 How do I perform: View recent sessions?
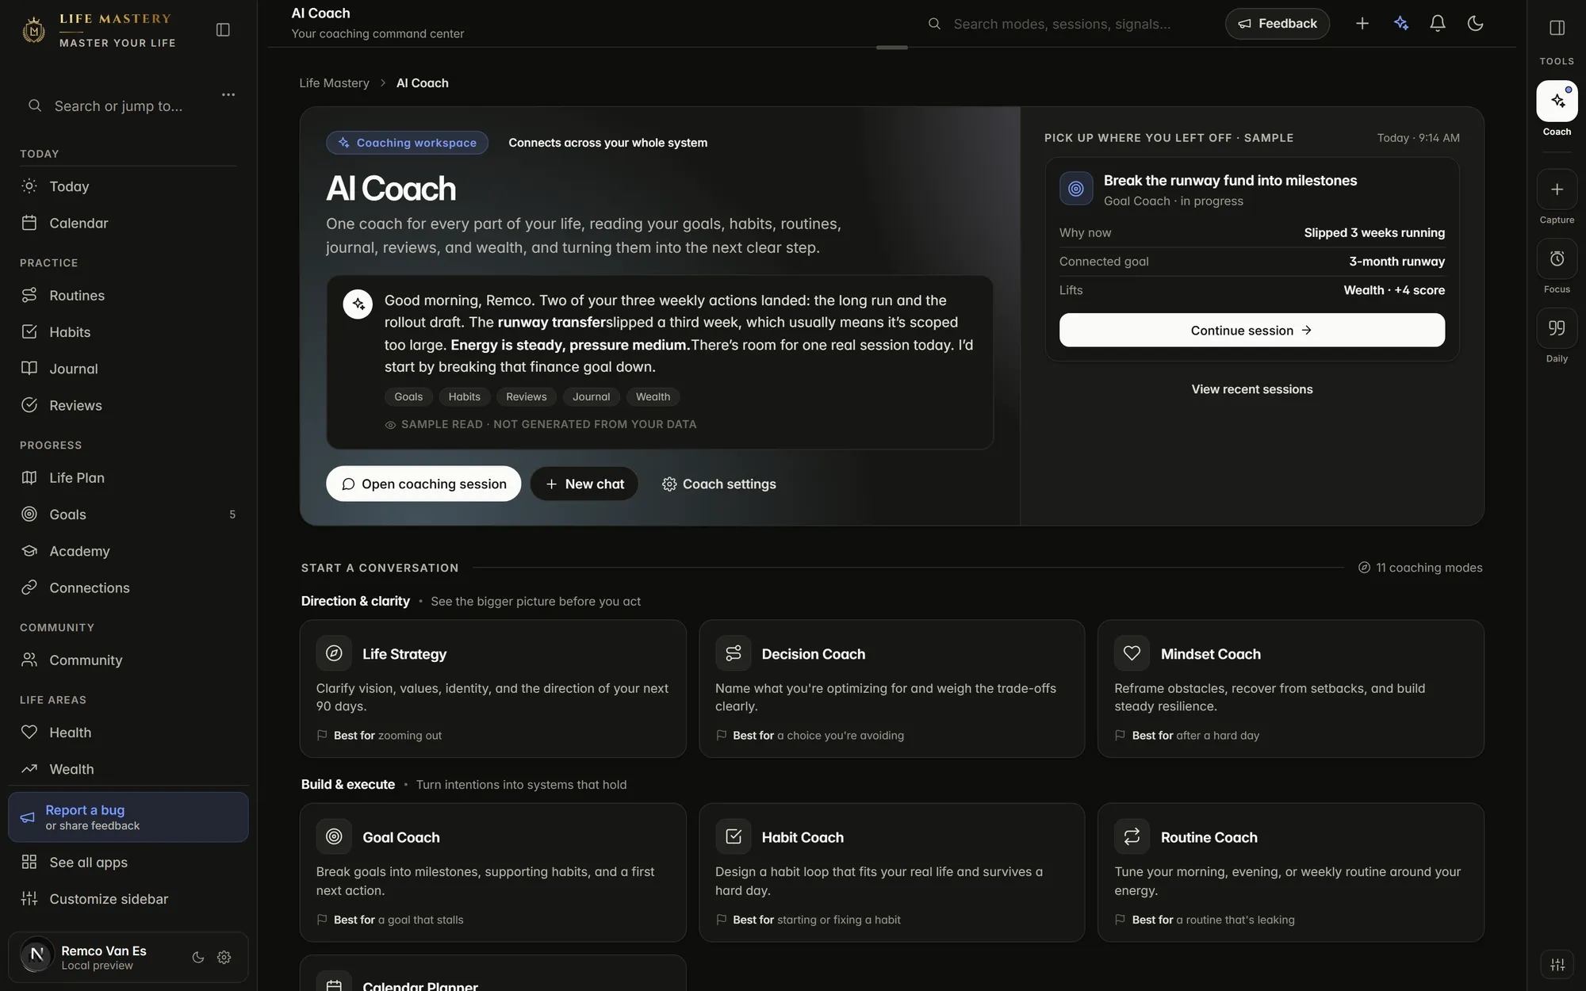coord(1251,389)
